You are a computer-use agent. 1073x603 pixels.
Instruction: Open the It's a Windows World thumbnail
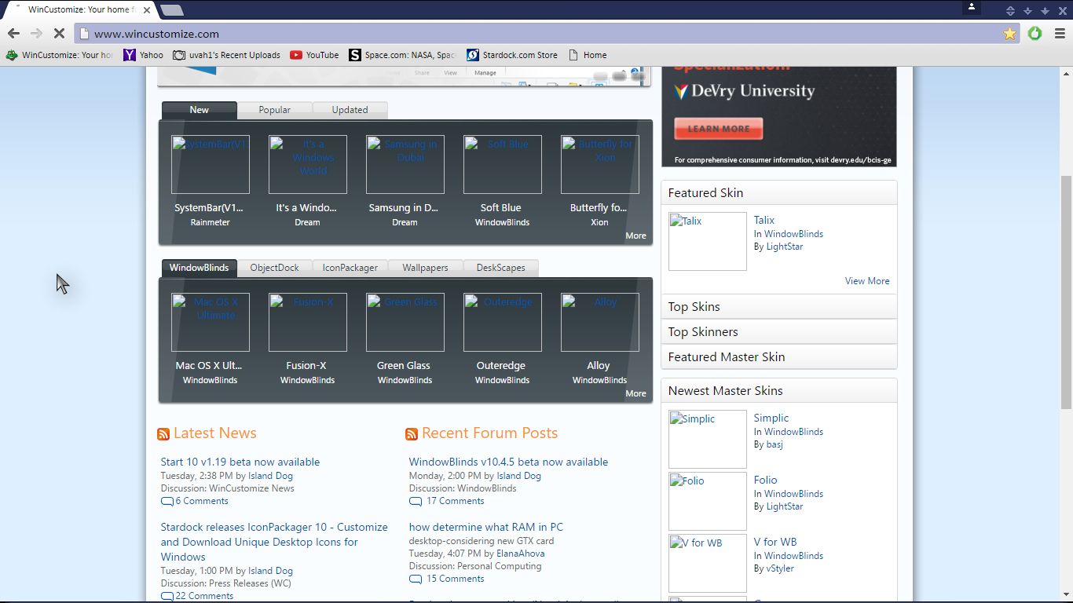point(308,164)
